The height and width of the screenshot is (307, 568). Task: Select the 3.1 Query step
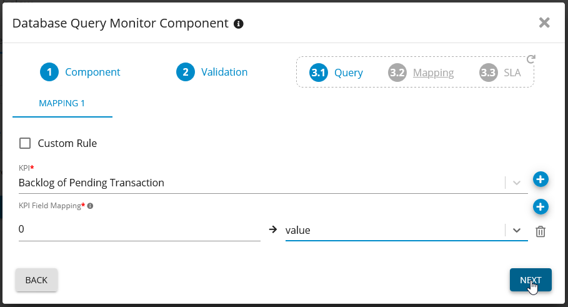click(336, 73)
